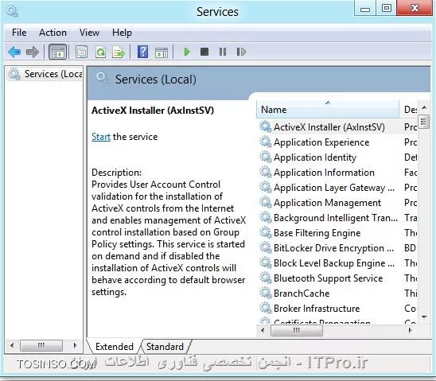Click the services list vertical scrollbar up arrow
The width and height of the screenshot is (436, 381).
tap(424, 107)
